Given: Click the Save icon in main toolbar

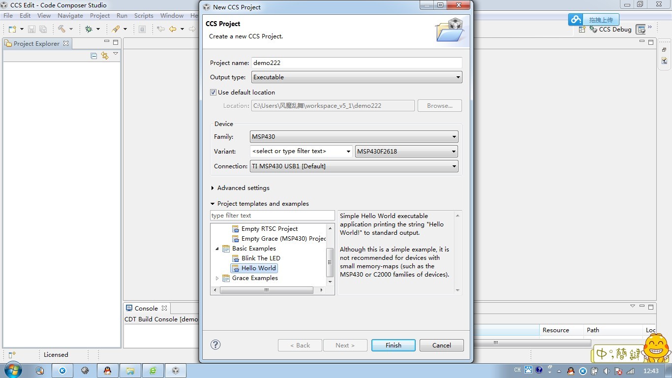Looking at the screenshot, I should pyautogui.click(x=31, y=29).
